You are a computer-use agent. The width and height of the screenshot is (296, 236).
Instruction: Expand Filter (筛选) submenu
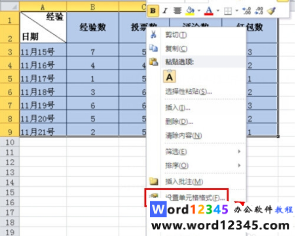196,151
